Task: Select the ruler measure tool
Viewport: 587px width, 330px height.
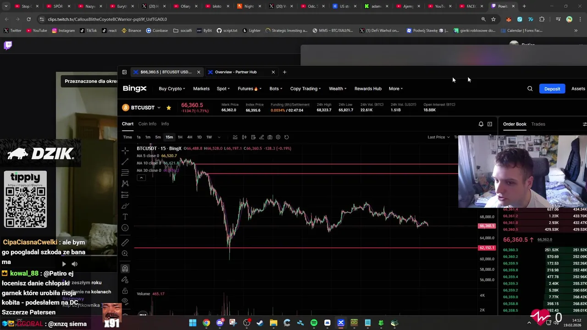Action: (x=125, y=242)
